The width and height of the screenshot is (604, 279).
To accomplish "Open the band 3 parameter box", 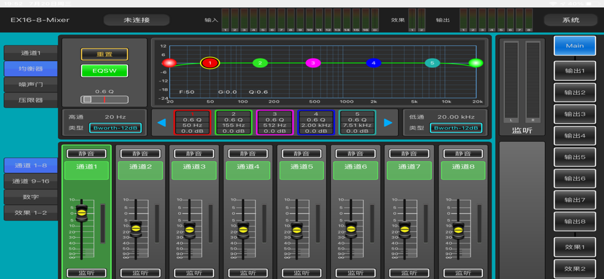I will 275,123.
